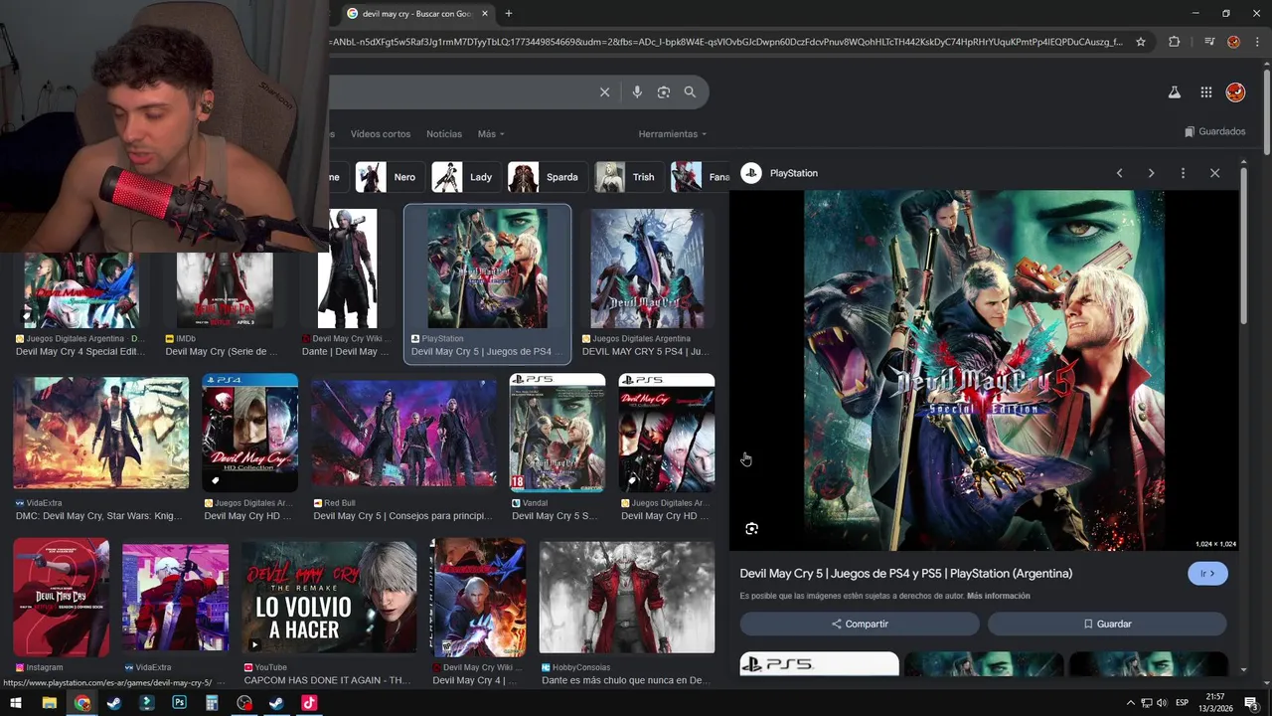Open Chrome profile avatar in toolbar
1272x716 pixels.
(1233, 42)
